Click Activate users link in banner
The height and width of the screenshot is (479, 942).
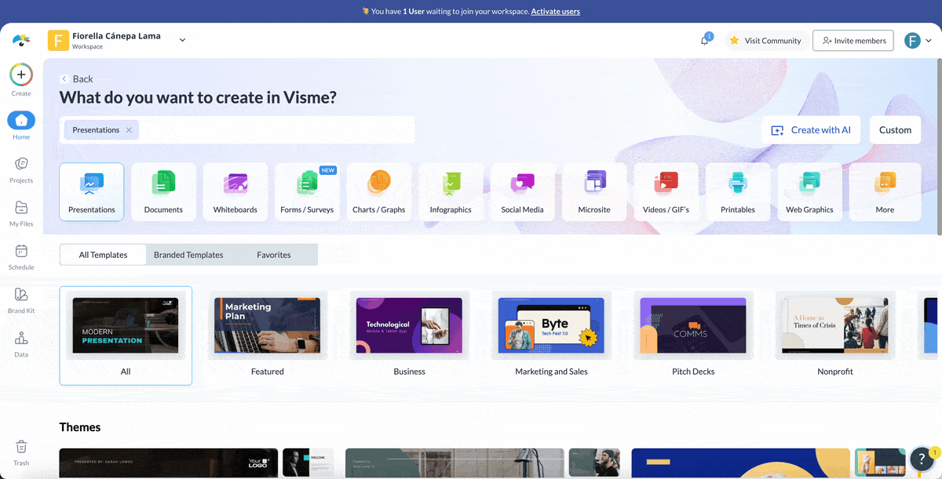click(556, 12)
